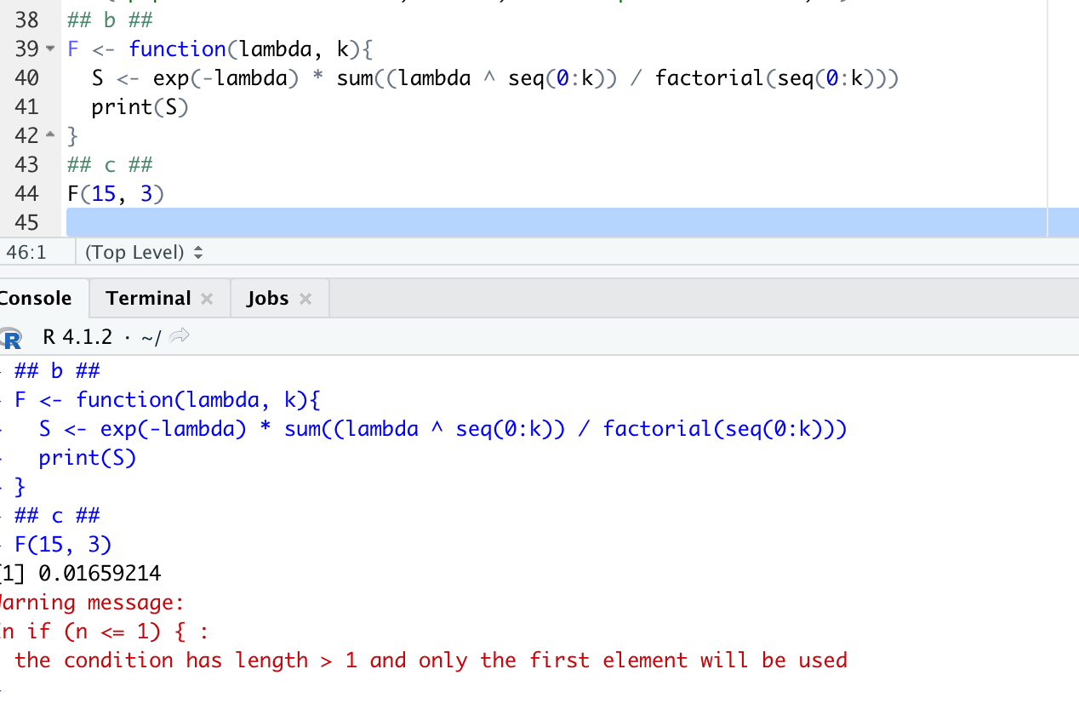Image resolution: width=1079 pixels, height=715 pixels.
Task: Click the navigate-to-working-directory arrow icon
Action: click(178, 335)
